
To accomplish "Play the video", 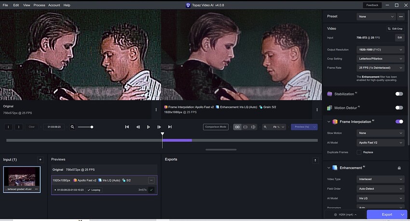I will point(148,127).
